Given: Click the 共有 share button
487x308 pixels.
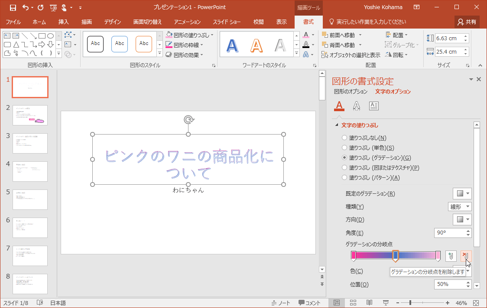Looking at the screenshot, I should pos(467,22).
